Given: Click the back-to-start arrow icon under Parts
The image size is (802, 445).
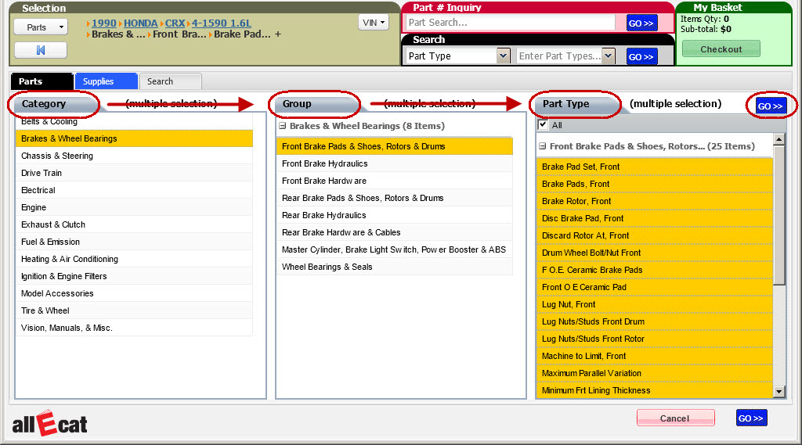Looking at the screenshot, I should click(x=41, y=50).
